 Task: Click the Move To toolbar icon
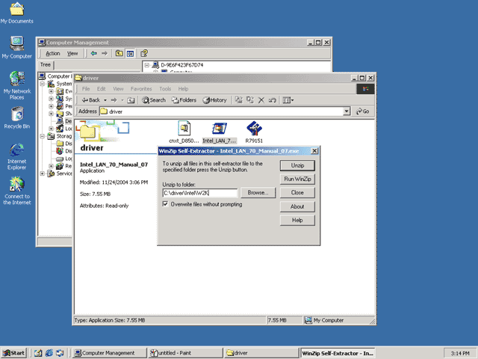tap(239, 100)
